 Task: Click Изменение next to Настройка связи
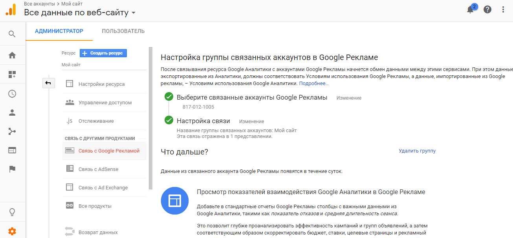[251, 122]
